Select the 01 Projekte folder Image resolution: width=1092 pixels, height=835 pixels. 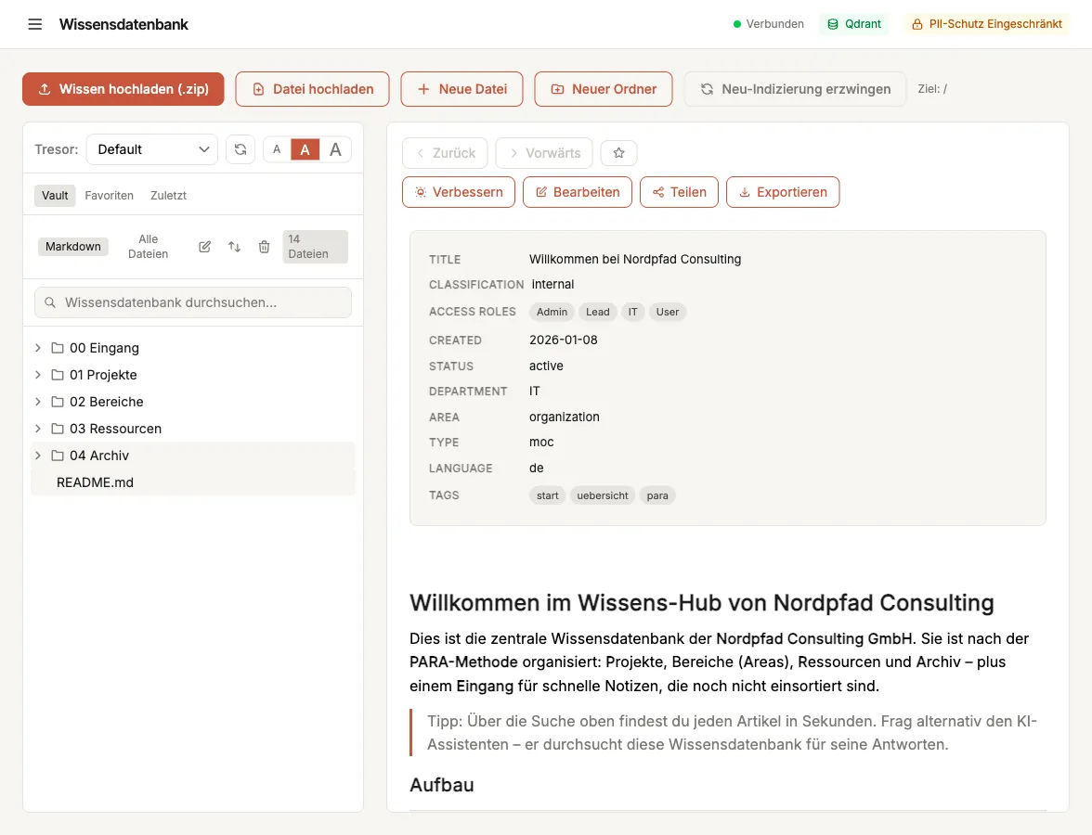[193, 375]
